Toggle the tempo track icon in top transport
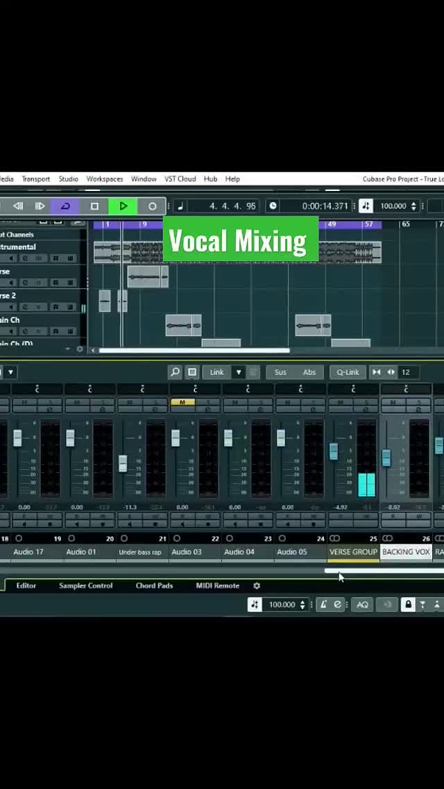444x789 pixels. point(366,206)
